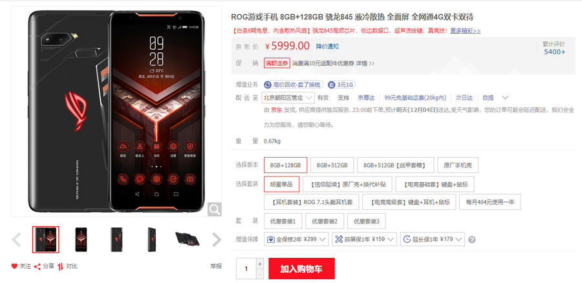This screenshot has height=283, width=582.
Task: Click the 分享 share icon
Action: tap(37, 266)
